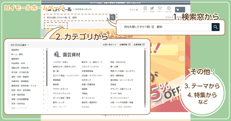
Task: Expand the 塗料・充填・接着剤 row chevron
Action: point(43,77)
